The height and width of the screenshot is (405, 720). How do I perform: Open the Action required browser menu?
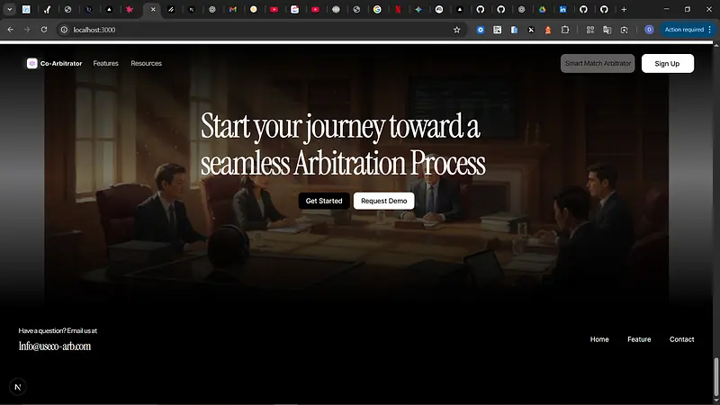pyautogui.click(x=686, y=30)
